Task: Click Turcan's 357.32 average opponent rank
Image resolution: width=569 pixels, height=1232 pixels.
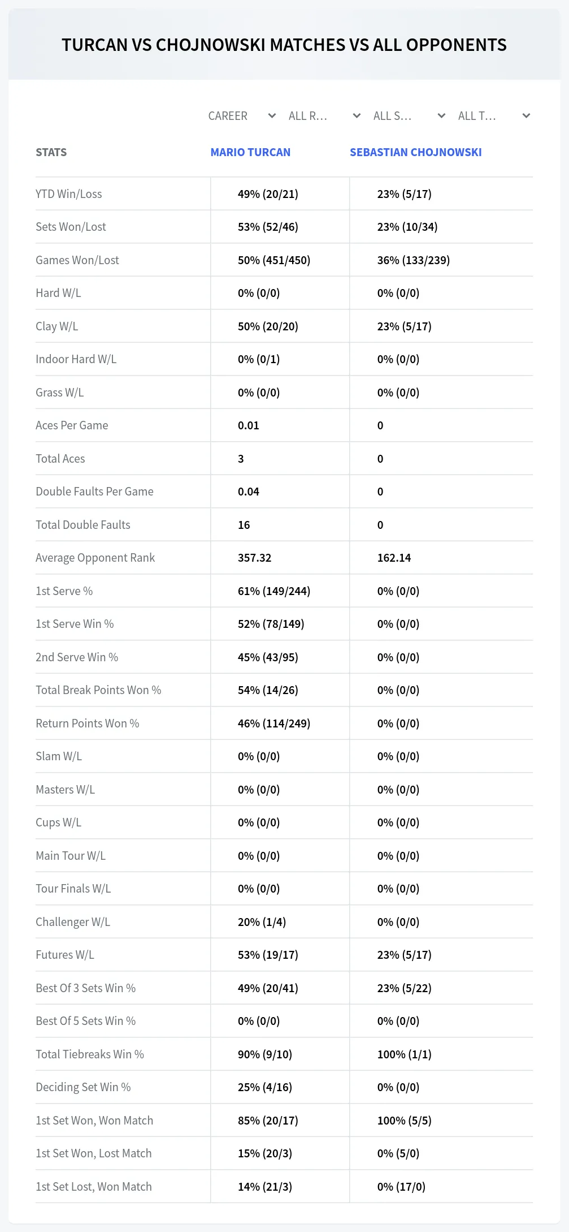Action: [254, 558]
